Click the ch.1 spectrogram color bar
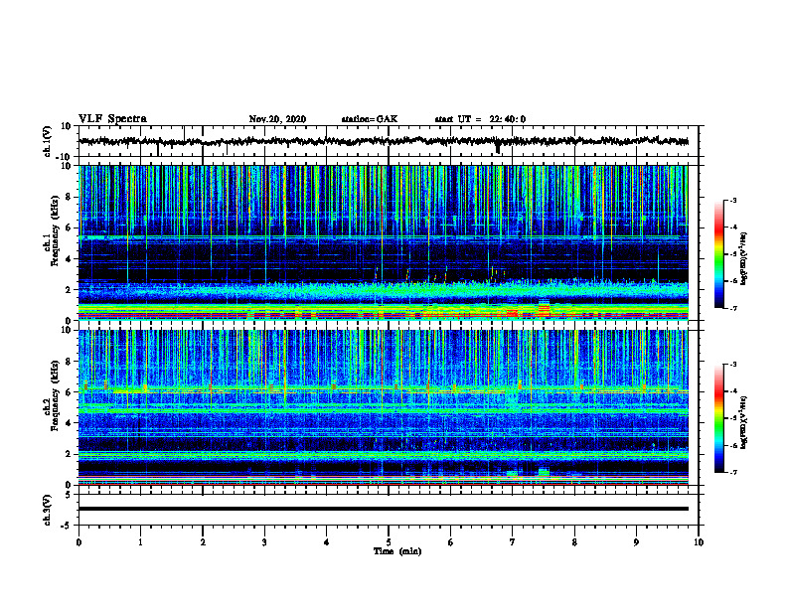This screenshot has width=787, height=608. (x=718, y=254)
